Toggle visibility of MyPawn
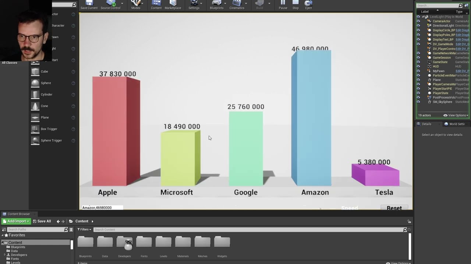 (x=418, y=71)
